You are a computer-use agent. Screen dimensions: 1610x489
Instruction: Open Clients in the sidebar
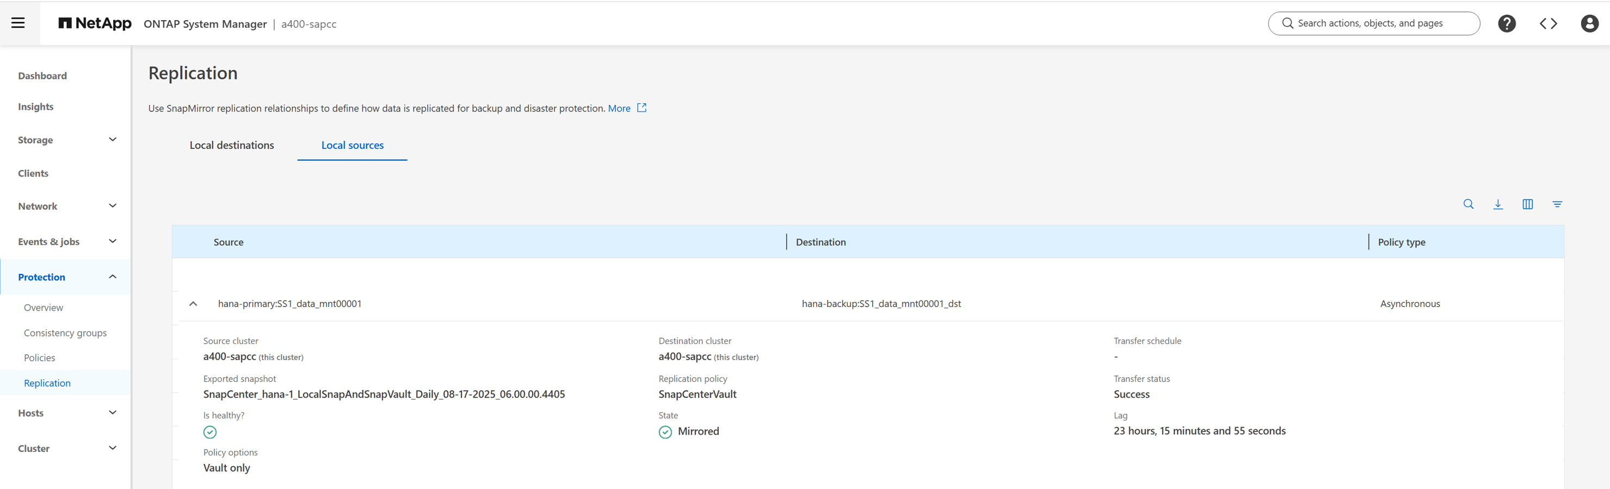click(x=33, y=173)
